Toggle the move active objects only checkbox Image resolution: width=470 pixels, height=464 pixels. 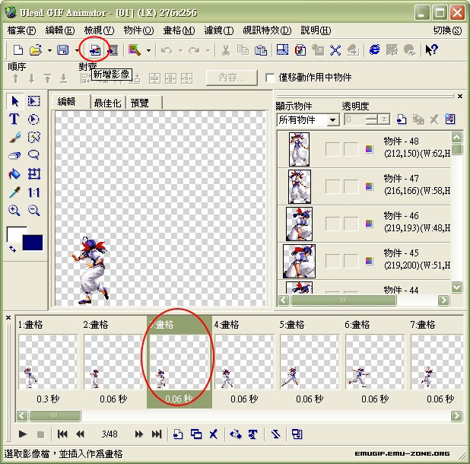(x=270, y=78)
